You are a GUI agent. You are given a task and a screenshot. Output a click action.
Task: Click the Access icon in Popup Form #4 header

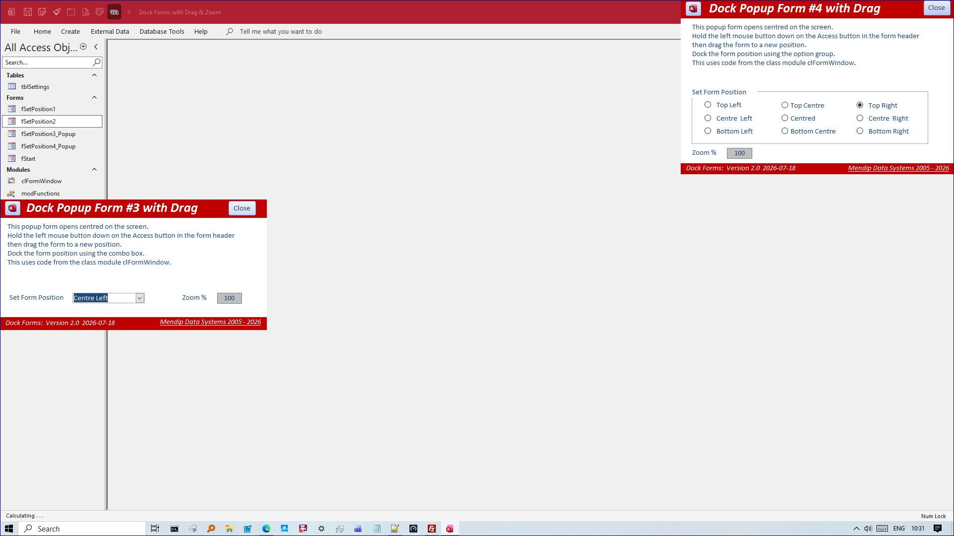coord(693,8)
